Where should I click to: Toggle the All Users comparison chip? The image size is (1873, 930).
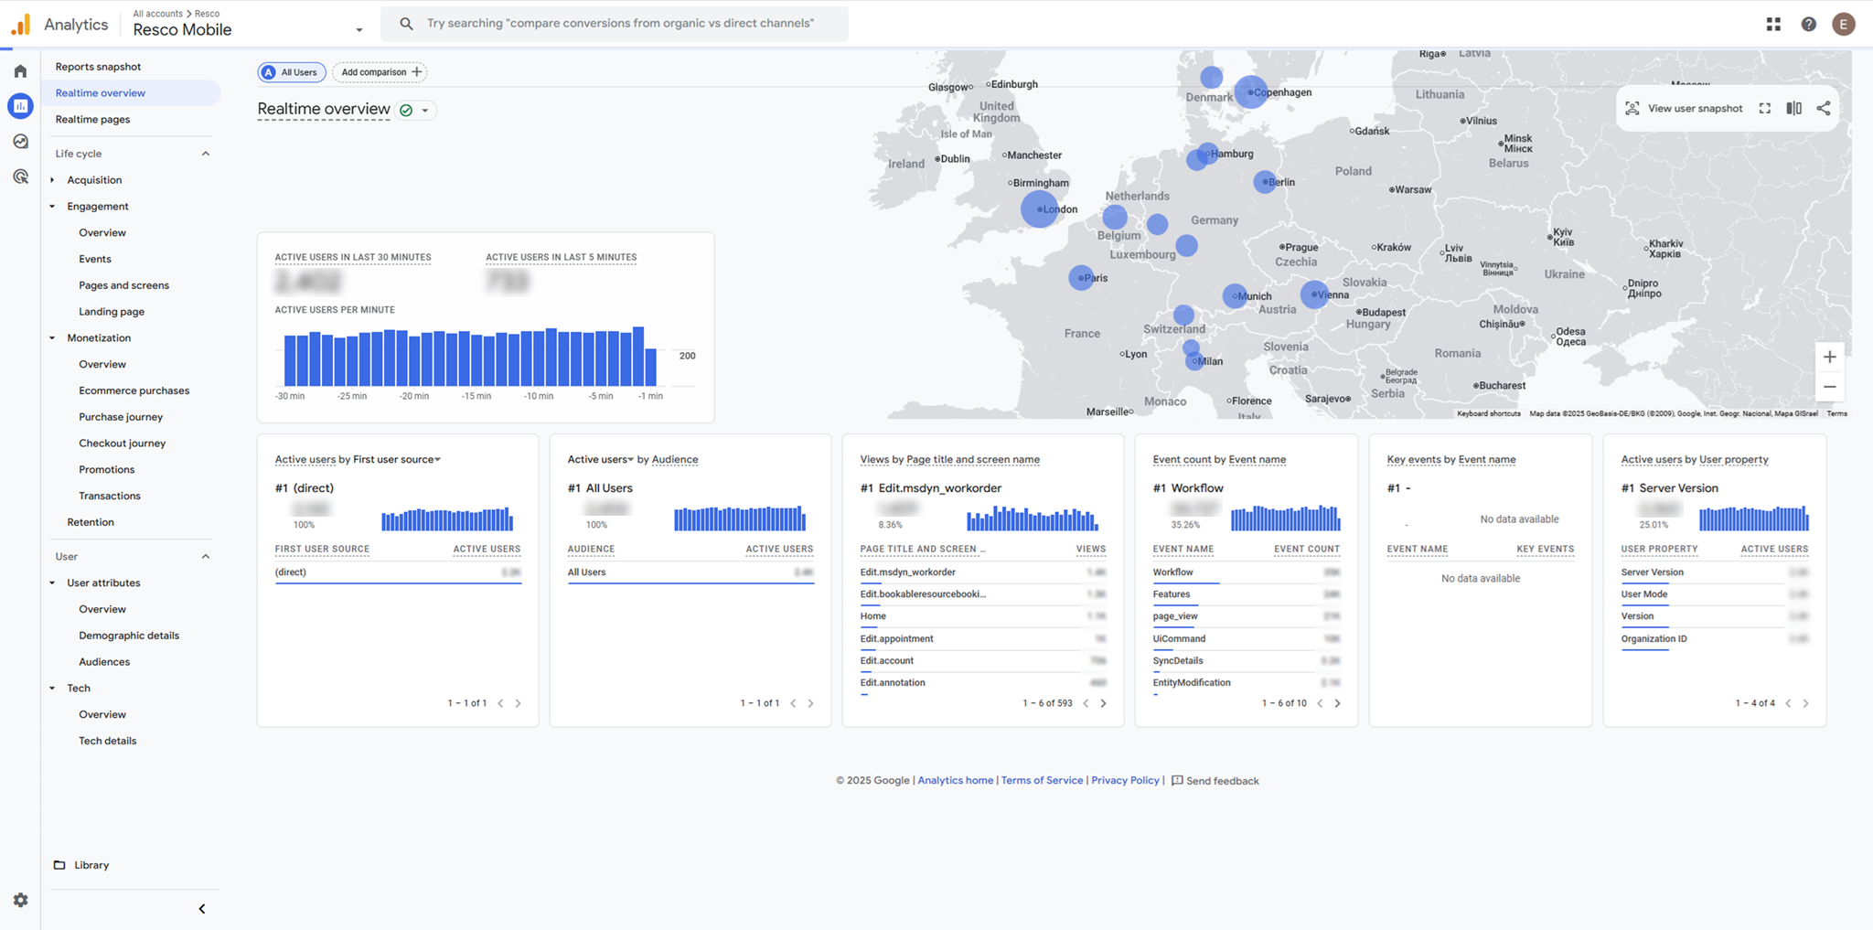tap(291, 72)
